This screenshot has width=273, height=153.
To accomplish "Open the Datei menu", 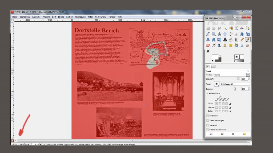I will [15, 17].
